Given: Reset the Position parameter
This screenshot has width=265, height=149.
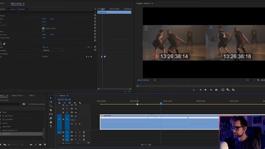Looking at the screenshot, I should click(x=95, y=19).
